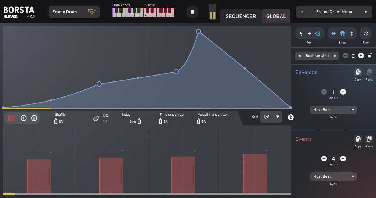The image size is (376, 198).
Task: Decrease Events Length
Action: tap(324, 158)
